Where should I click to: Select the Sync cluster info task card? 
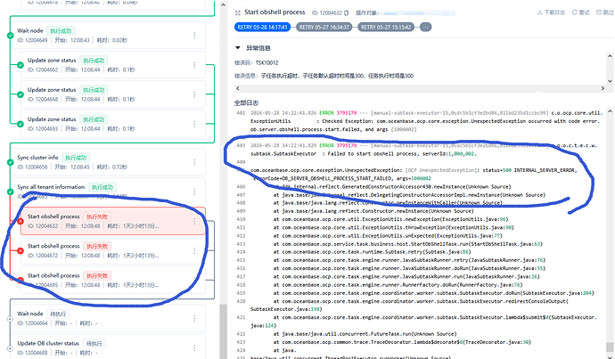(108, 162)
